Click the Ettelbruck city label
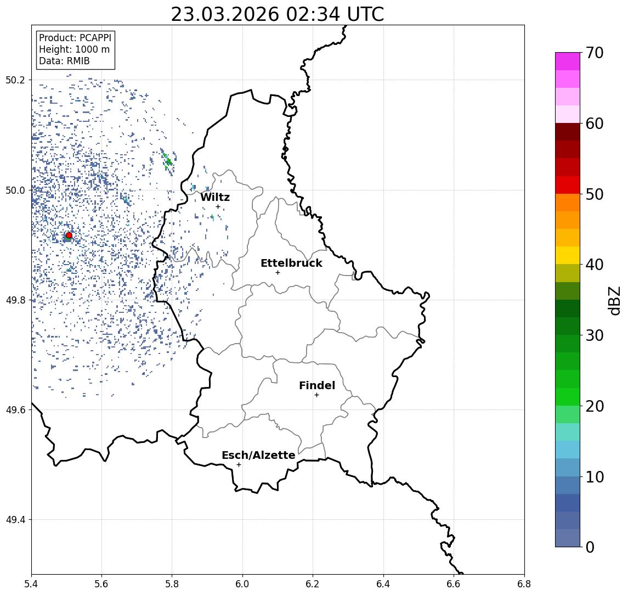 [291, 263]
